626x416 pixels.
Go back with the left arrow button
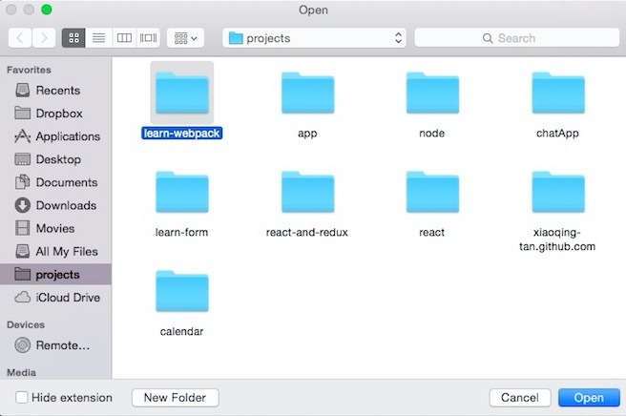pos(20,38)
